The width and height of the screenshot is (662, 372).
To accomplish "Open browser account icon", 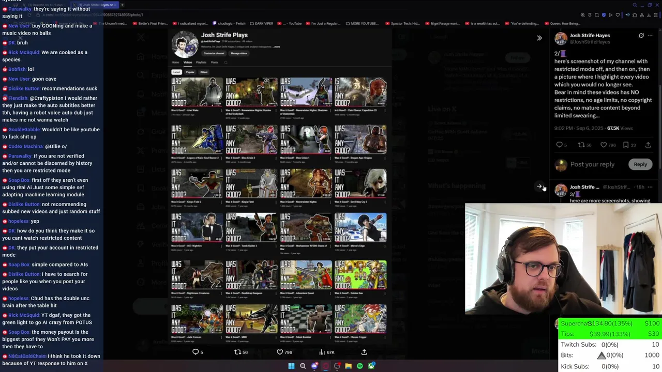I will tap(642, 15).
